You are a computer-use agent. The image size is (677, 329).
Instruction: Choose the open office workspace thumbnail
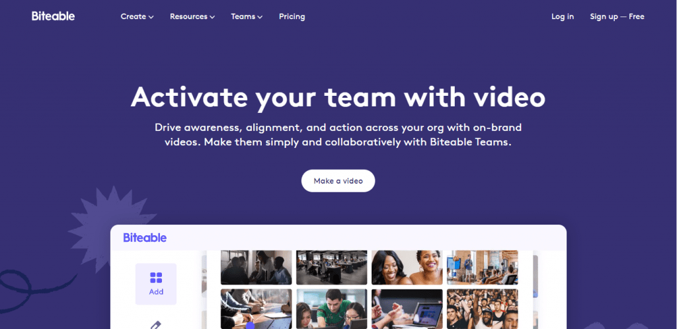click(x=332, y=268)
